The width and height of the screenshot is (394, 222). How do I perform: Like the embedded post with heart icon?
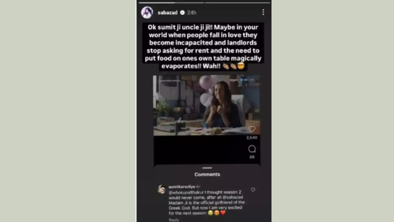point(252,129)
